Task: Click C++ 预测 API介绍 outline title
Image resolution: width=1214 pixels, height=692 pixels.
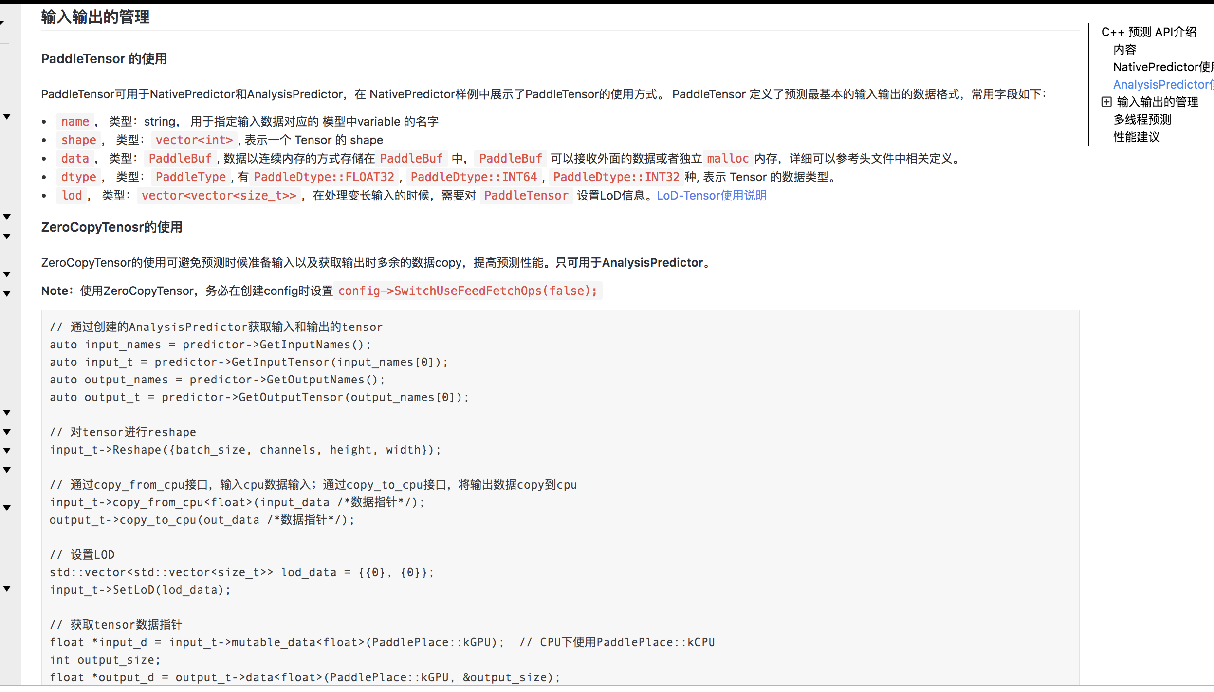Action: (x=1148, y=32)
